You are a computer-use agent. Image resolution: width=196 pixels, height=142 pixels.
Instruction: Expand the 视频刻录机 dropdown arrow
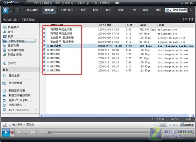25,105
